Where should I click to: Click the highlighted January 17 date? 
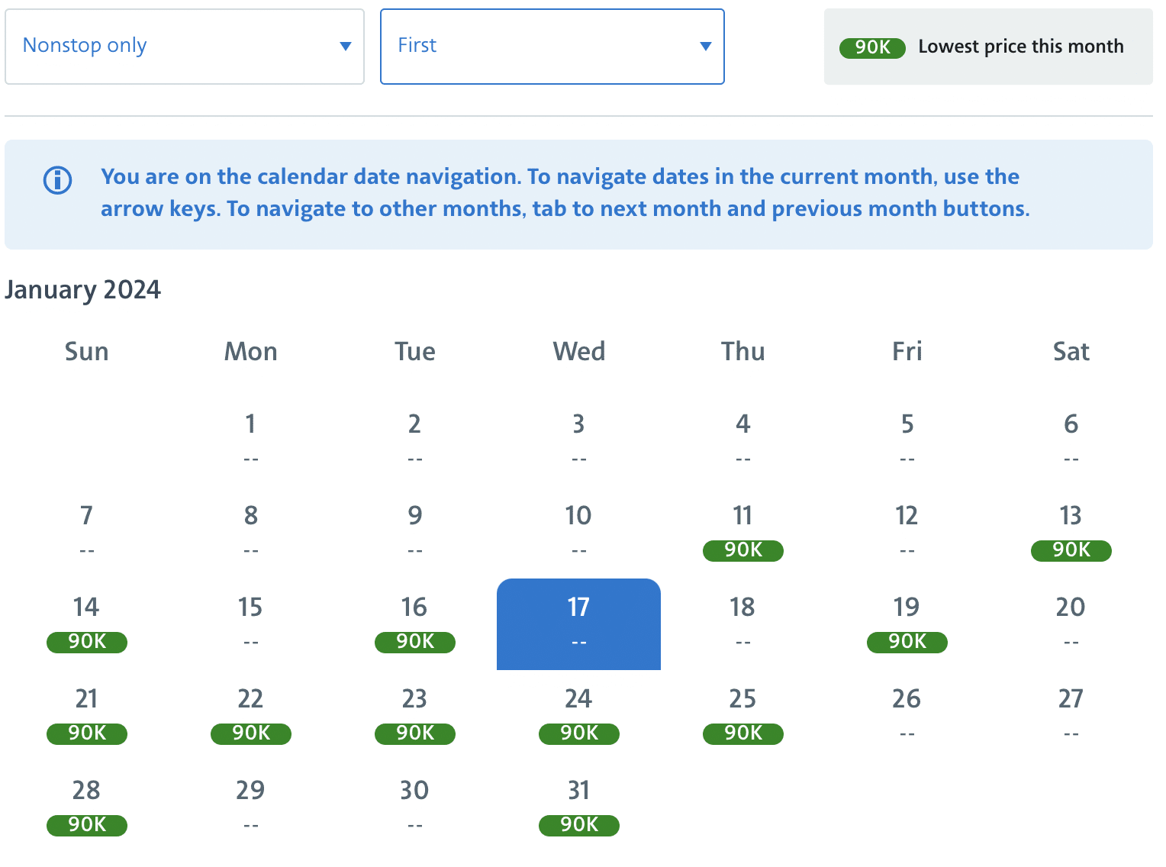(578, 624)
